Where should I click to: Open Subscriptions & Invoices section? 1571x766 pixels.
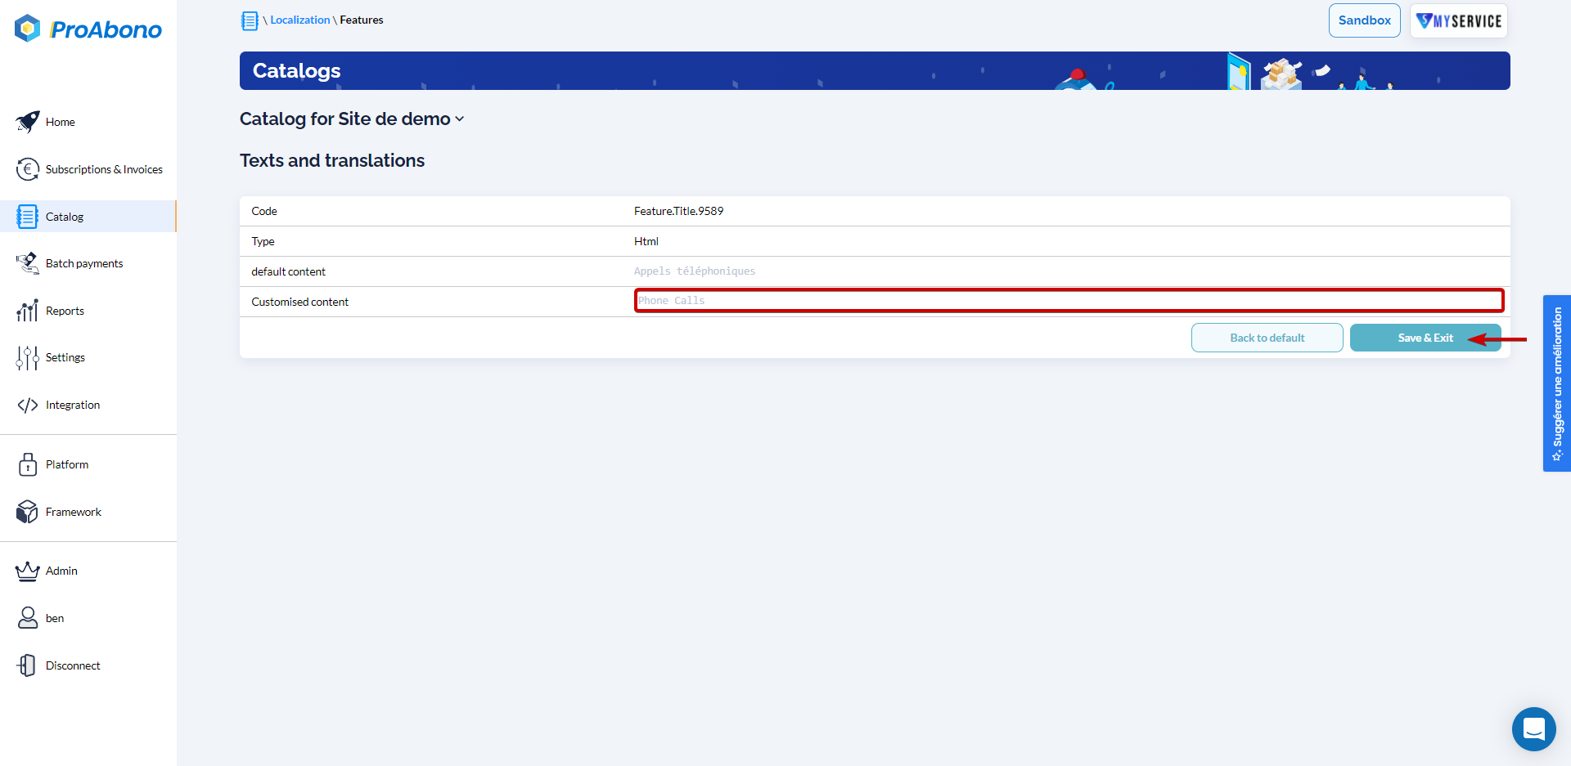click(x=104, y=169)
